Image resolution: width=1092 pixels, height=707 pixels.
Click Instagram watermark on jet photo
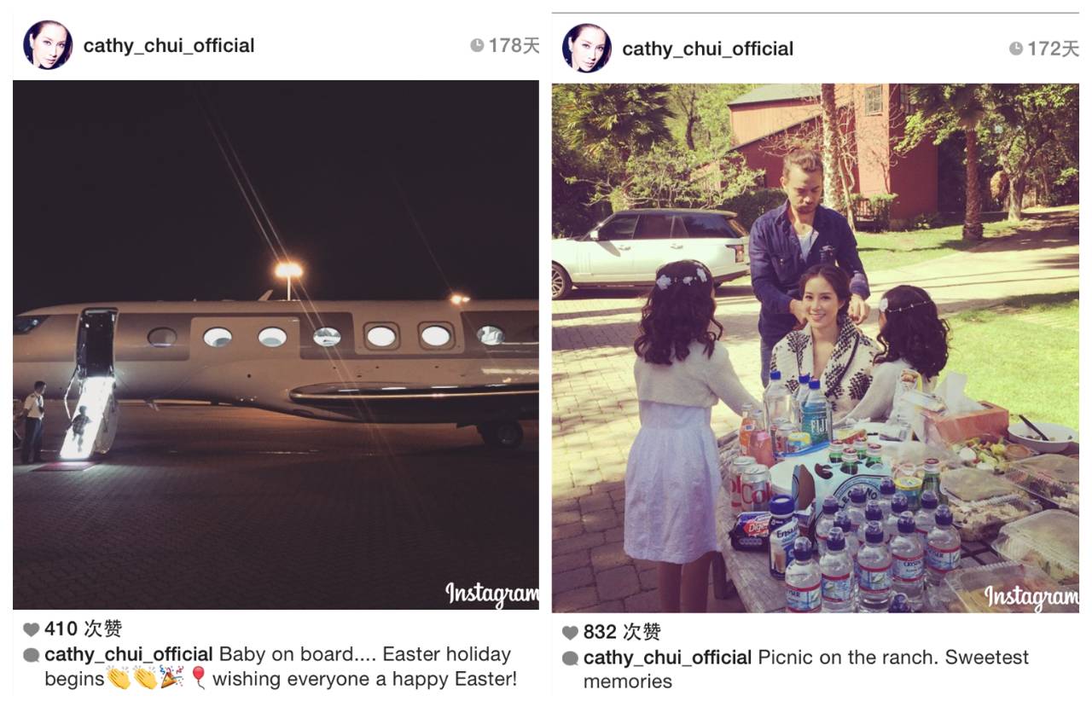tap(492, 594)
